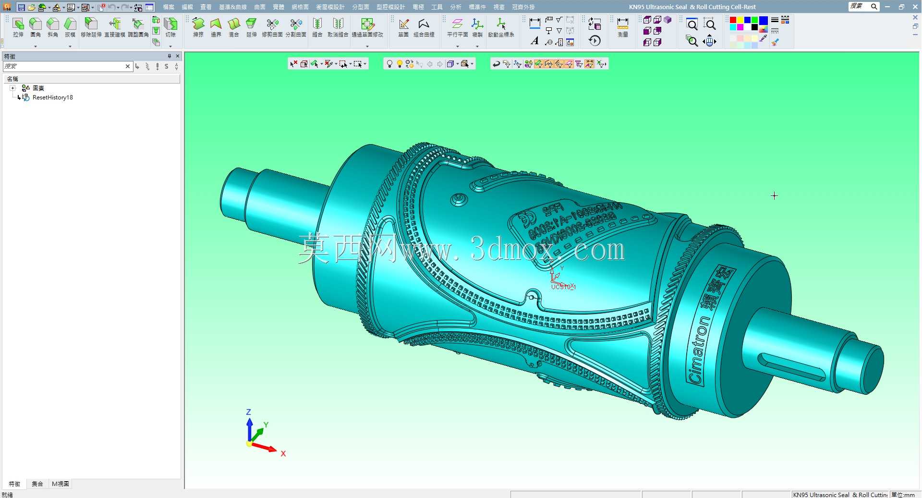Open the 通過草圖修改 tool

(x=367, y=27)
